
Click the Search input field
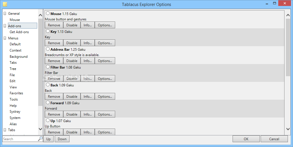20,139
